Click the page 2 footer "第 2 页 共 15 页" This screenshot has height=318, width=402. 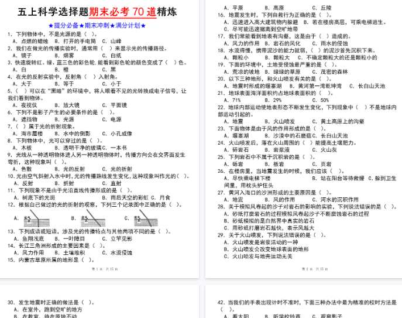[315, 269]
